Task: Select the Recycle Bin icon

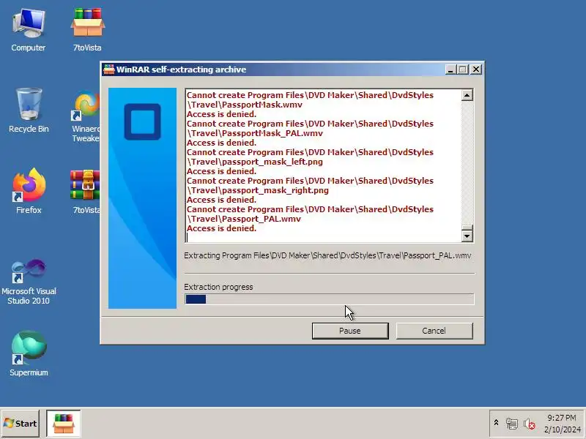Action: 29,110
